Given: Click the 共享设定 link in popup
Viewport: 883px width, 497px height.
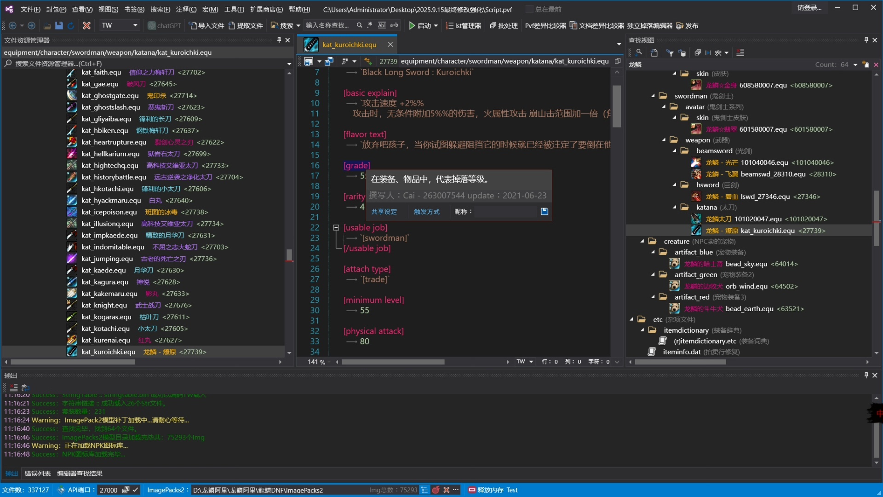Looking at the screenshot, I should coord(384,212).
